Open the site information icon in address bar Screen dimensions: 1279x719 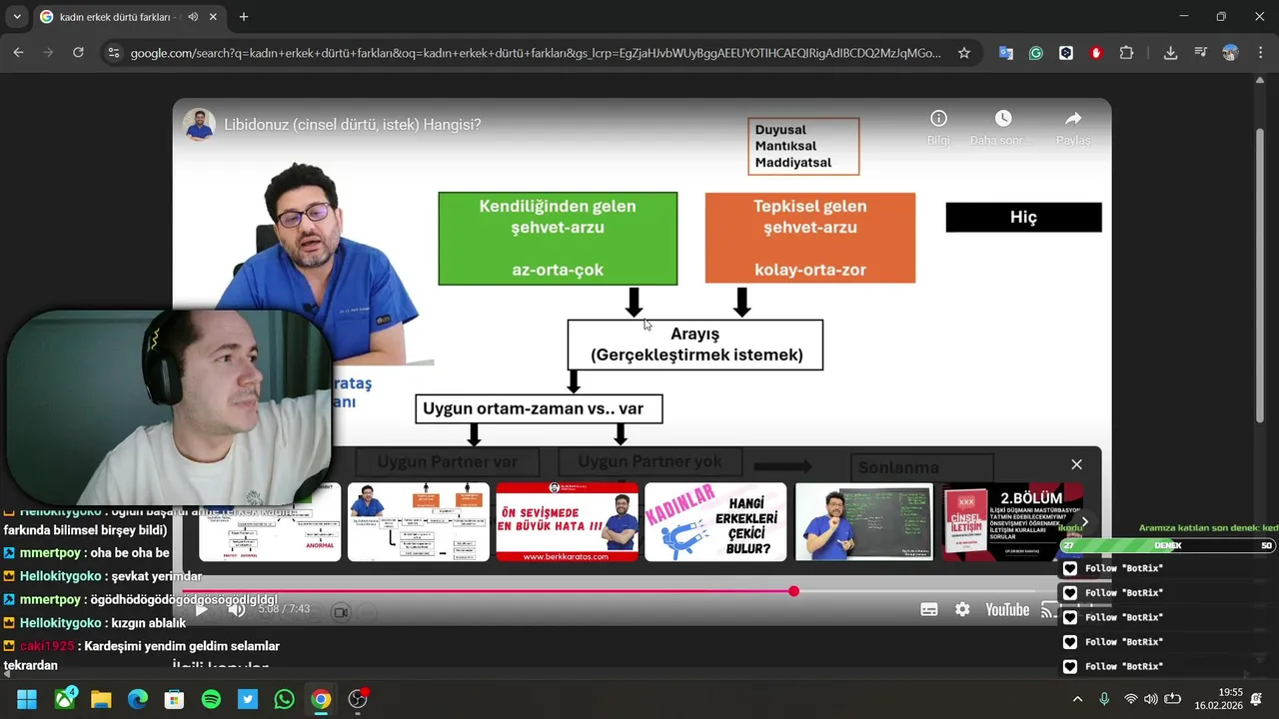point(113,53)
